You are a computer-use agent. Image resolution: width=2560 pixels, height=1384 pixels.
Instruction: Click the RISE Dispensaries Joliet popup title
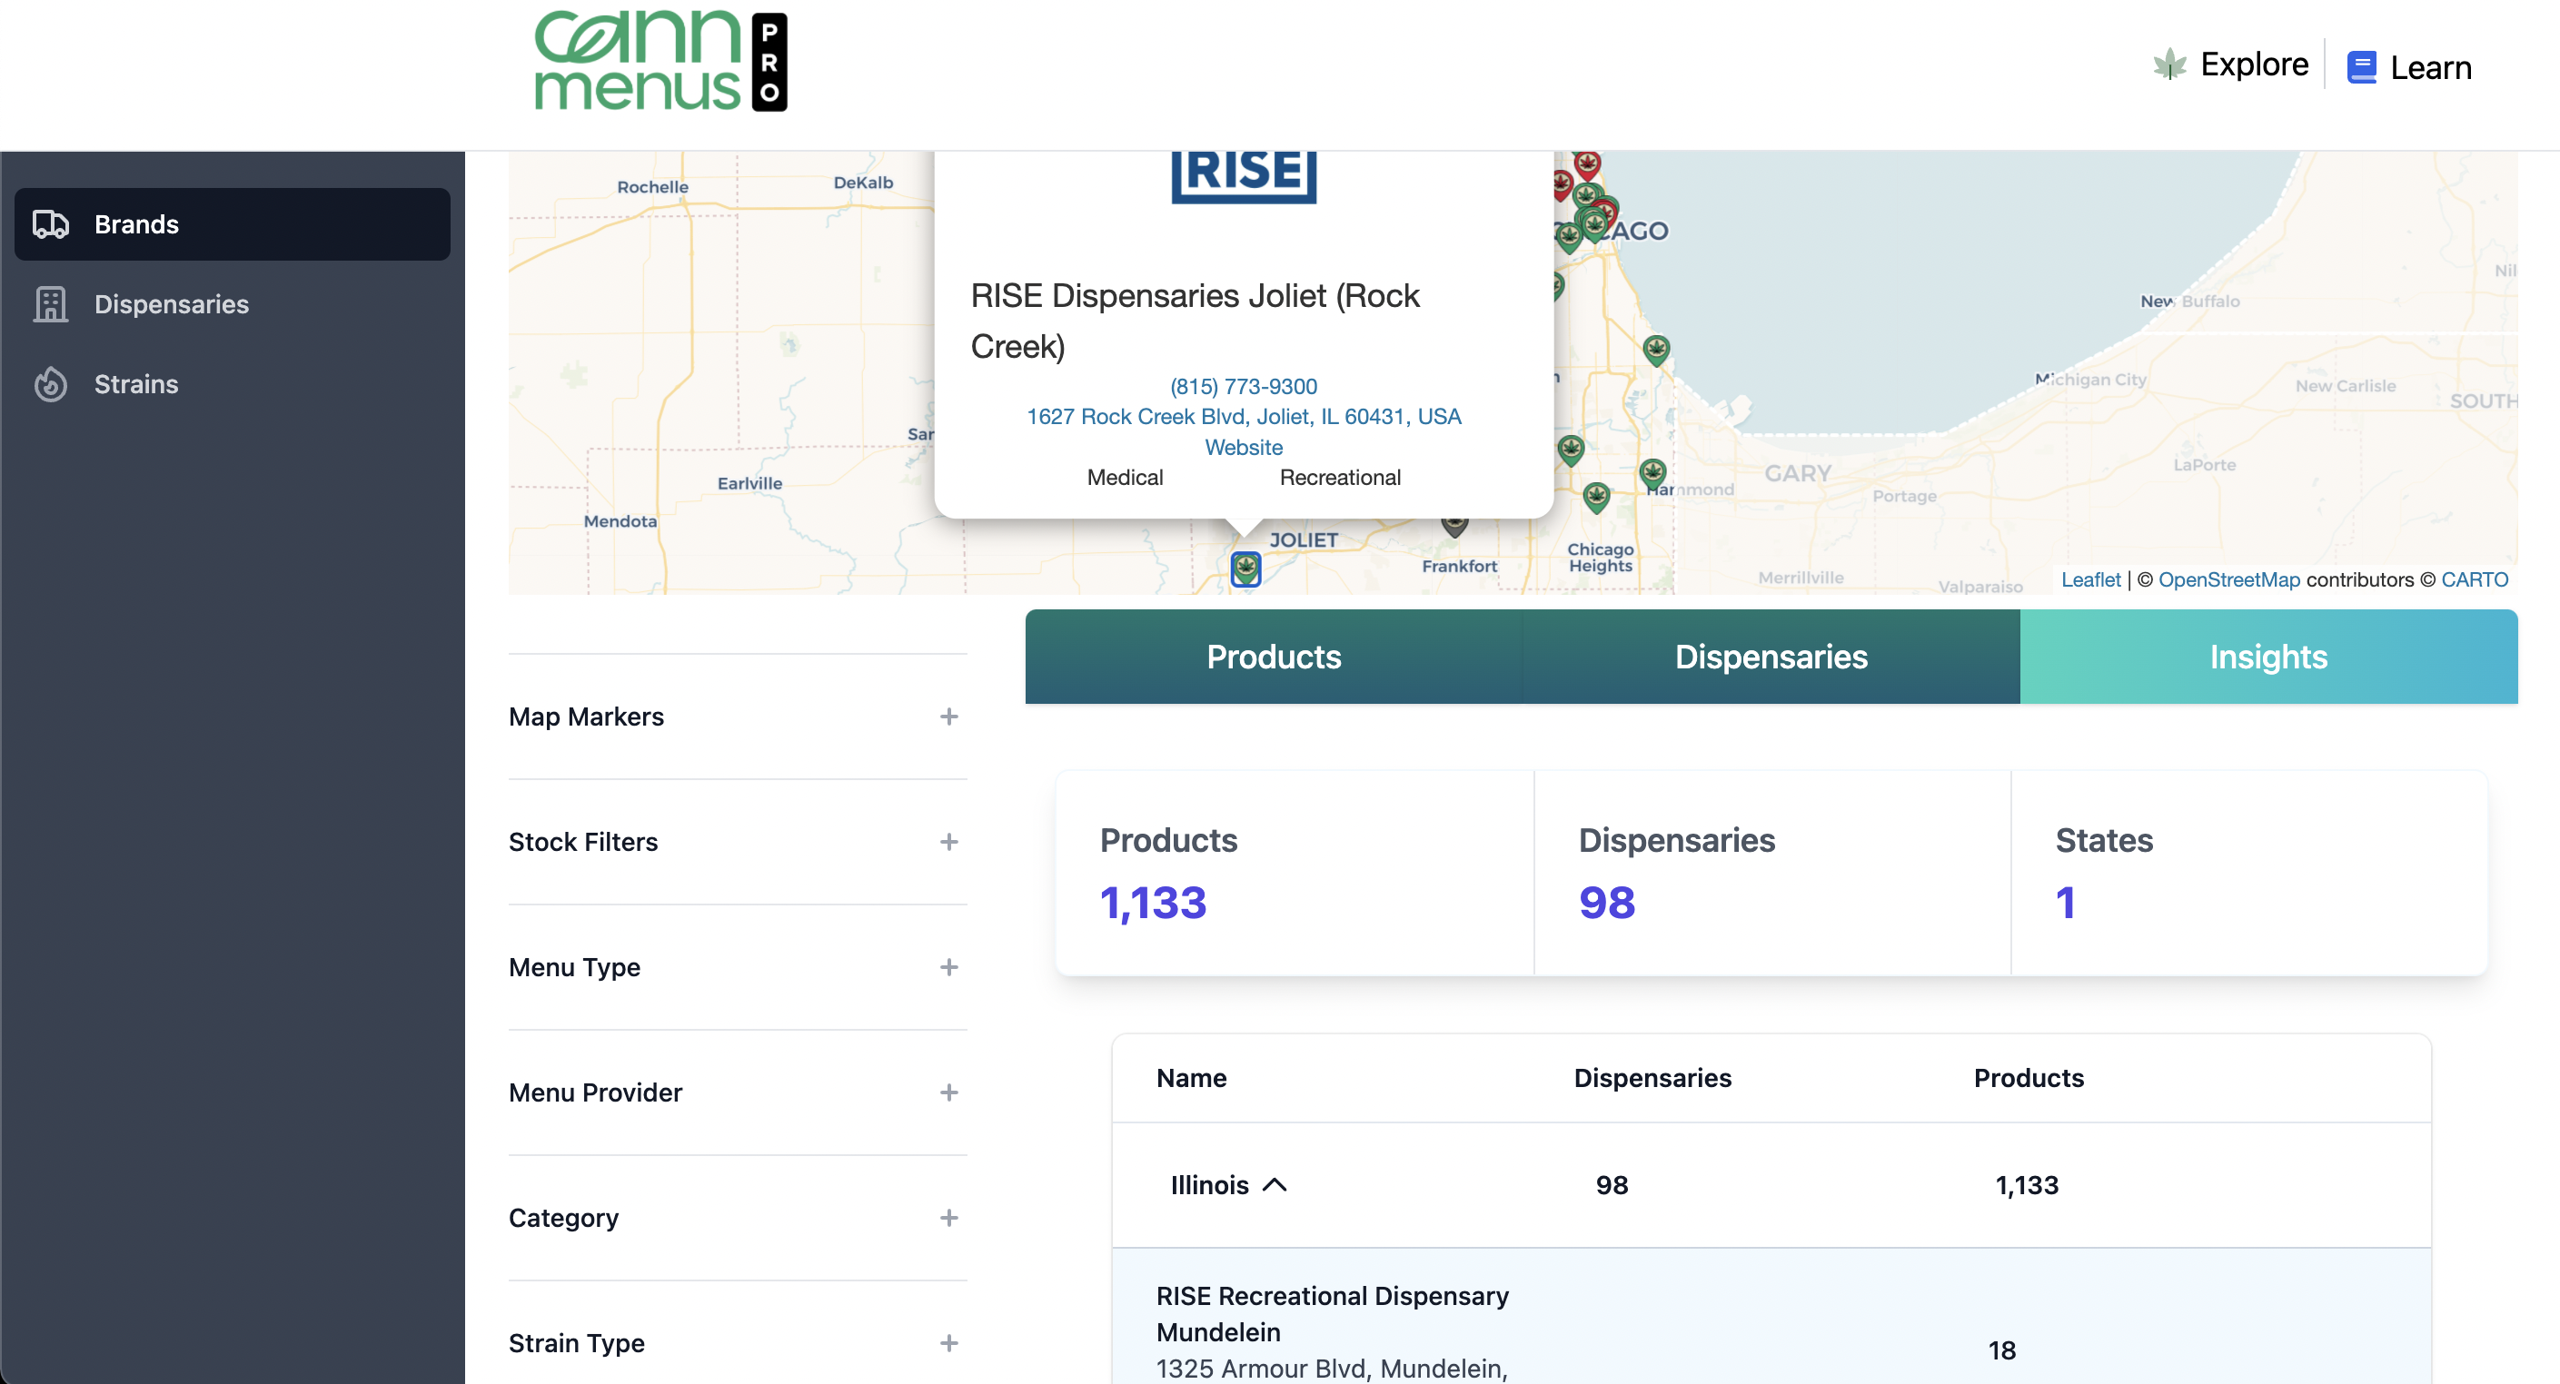click(x=1195, y=321)
